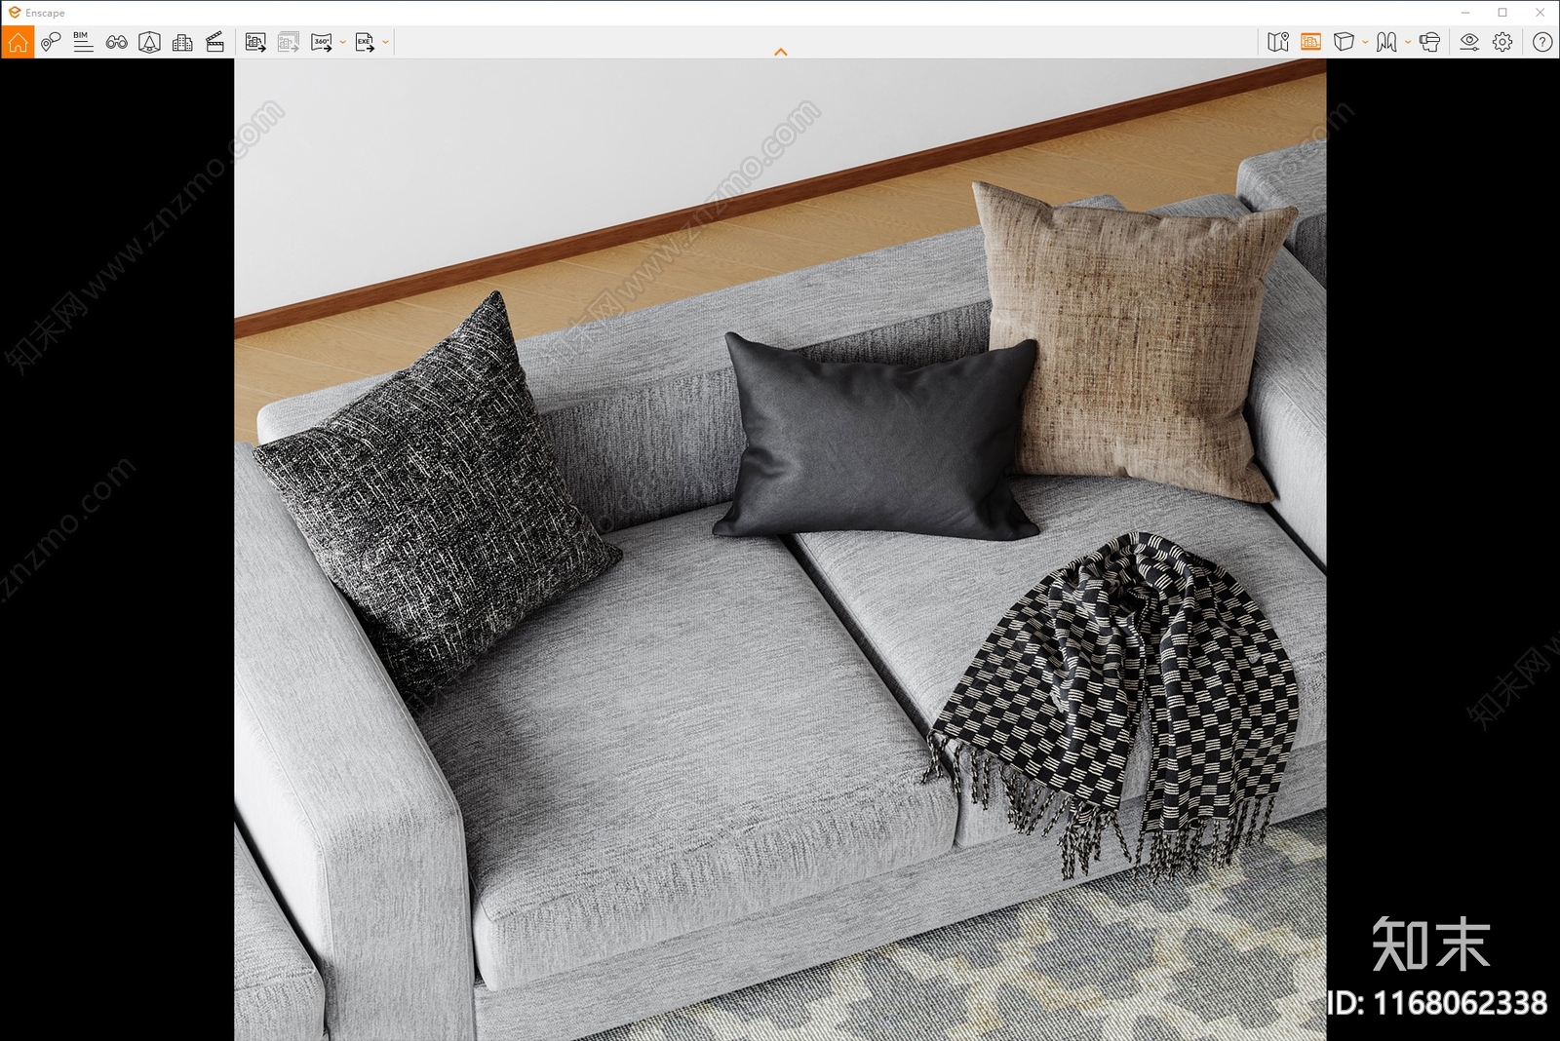The width and height of the screenshot is (1560, 1041).
Task: Open the video editor clapperboard icon
Action: [215, 42]
